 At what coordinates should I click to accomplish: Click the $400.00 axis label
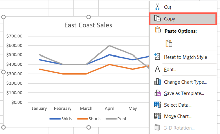(14, 64)
